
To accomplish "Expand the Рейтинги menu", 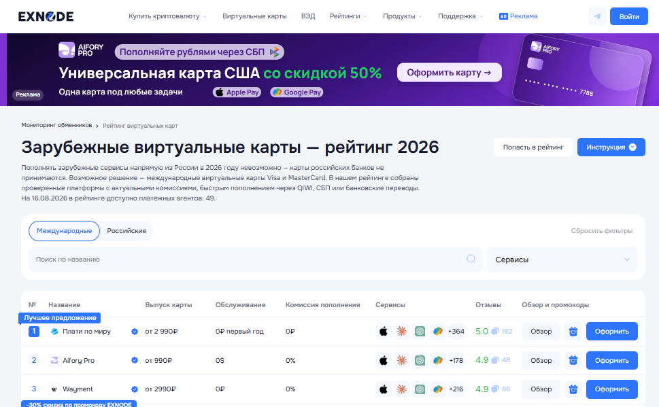I will [348, 16].
